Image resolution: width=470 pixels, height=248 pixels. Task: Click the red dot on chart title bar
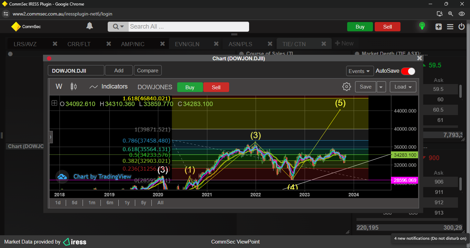coord(49,59)
